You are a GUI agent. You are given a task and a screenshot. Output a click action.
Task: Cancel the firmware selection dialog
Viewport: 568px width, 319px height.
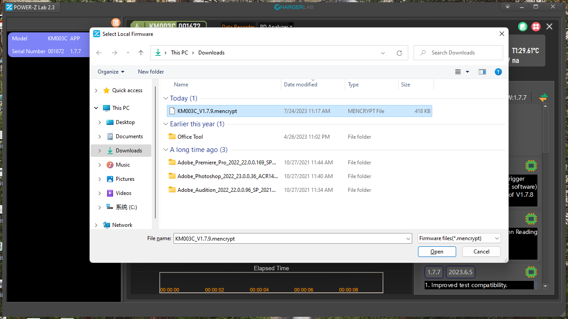pos(481,251)
